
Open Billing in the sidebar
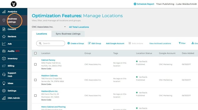(x=11, y=66)
